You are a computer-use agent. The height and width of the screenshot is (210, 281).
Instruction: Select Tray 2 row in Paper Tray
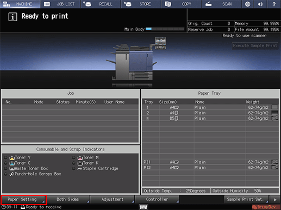point(210,113)
